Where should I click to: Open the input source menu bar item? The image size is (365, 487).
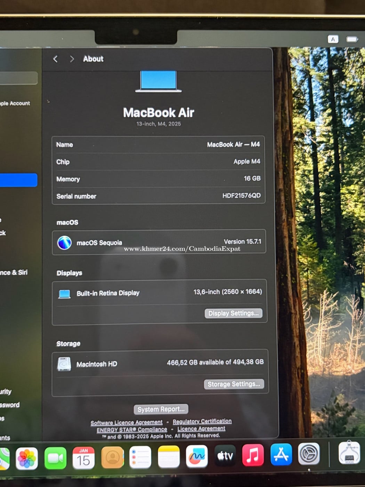[333, 39]
